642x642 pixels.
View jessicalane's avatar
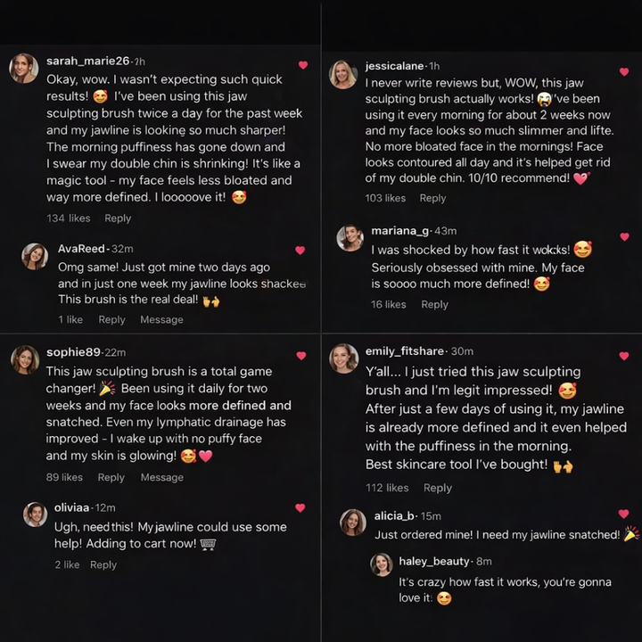pyautogui.click(x=343, y=75)
